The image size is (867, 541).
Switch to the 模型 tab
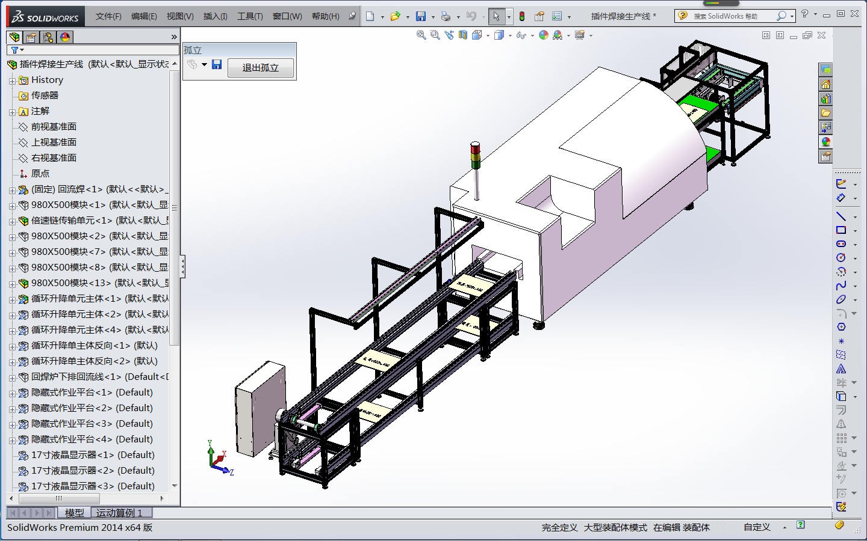click(x=74, y=513)
